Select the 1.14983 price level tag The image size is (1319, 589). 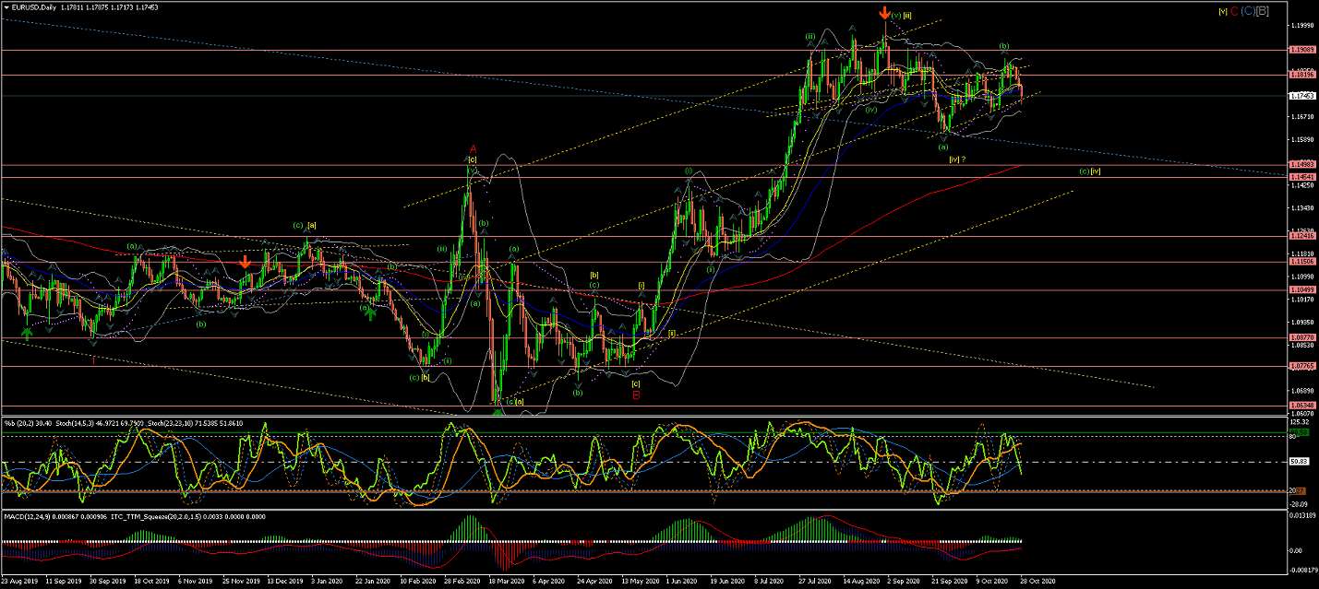pyautogui.click(x=1302, y=165)
